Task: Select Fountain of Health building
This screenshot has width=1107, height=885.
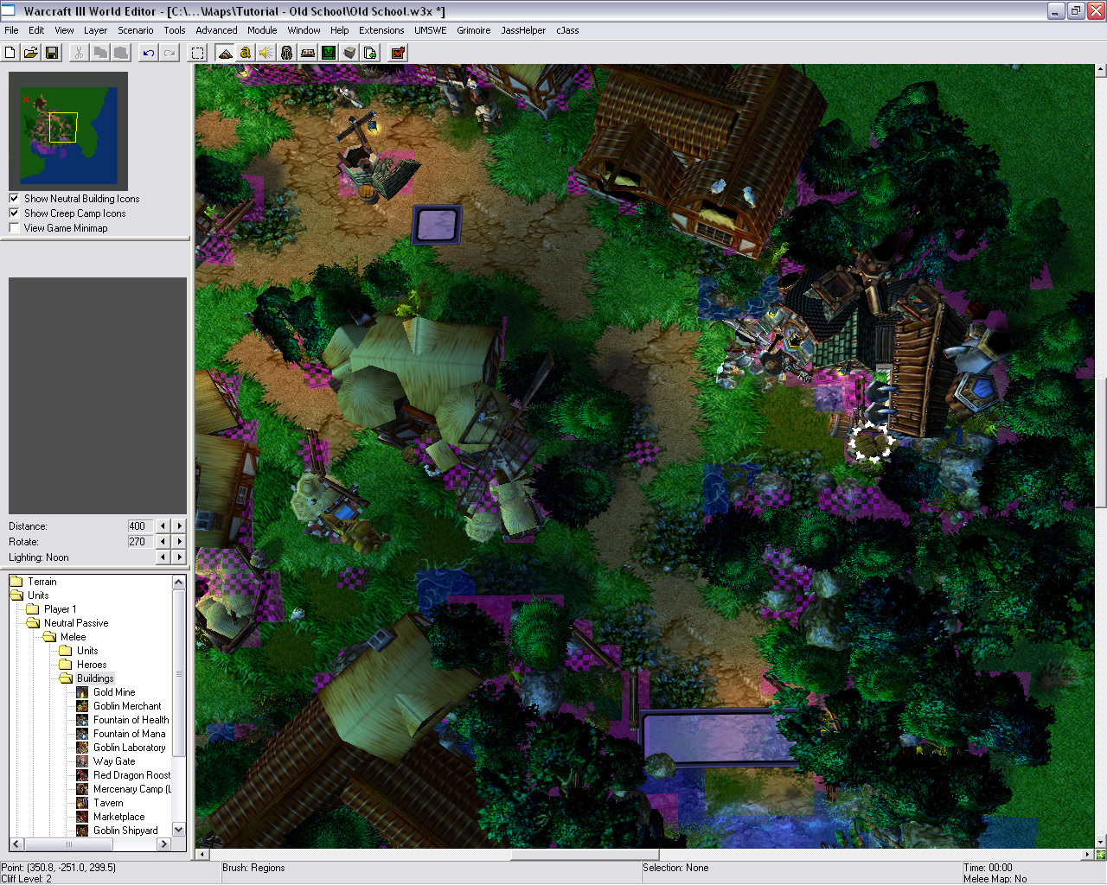Action: [131, 720]
